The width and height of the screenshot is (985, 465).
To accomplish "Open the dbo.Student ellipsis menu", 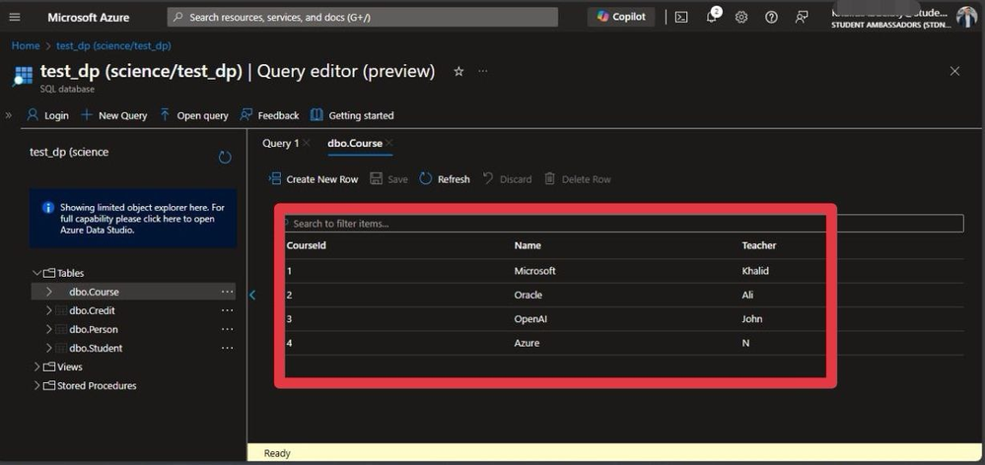I will [227, 349].
